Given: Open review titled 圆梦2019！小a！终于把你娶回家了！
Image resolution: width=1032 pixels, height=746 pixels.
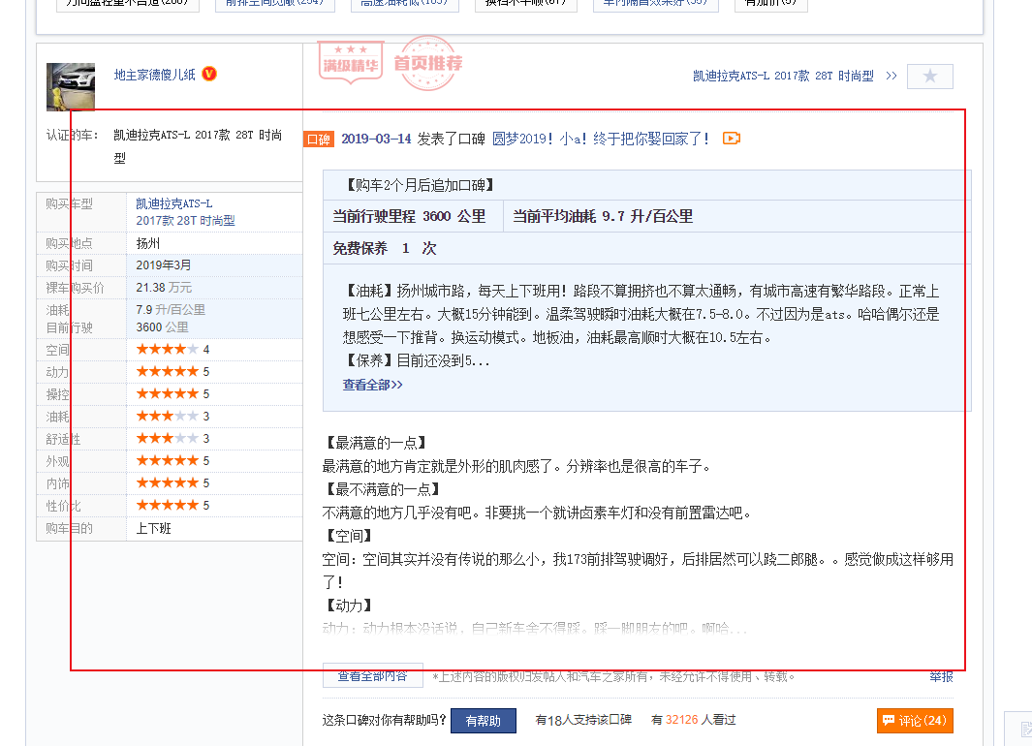Looking at the screenshot, I should tap(601, 139).
